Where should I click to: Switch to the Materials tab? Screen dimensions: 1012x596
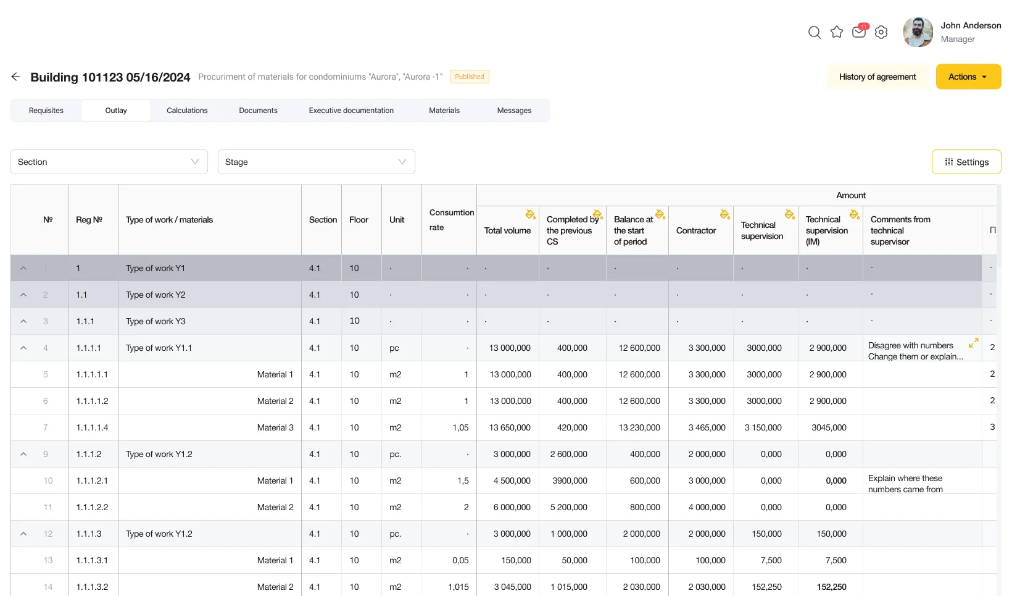(x=444, y=111)
